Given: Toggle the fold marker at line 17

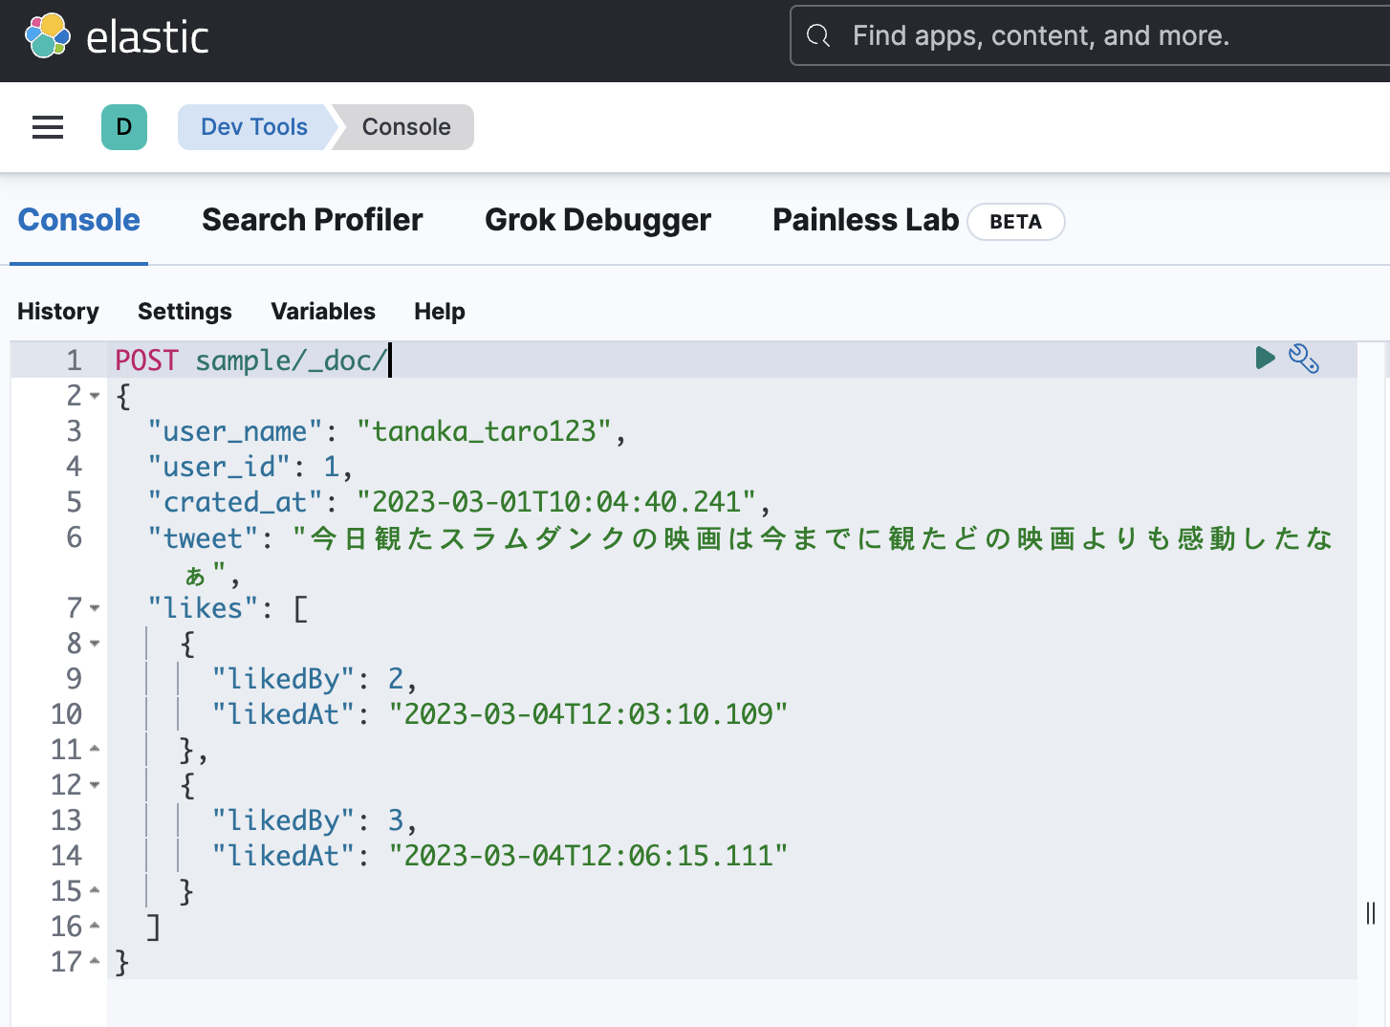Looking at the screenshot, I should pos(95,962).
